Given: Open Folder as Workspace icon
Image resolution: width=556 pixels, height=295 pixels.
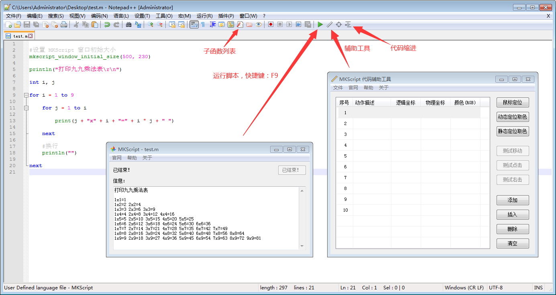Looking at the screenshot, I should (249, 24).
